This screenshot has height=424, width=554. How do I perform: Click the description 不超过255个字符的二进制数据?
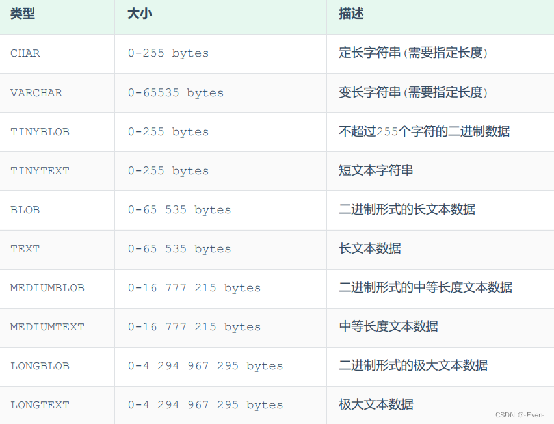click(x=425, y=131)
